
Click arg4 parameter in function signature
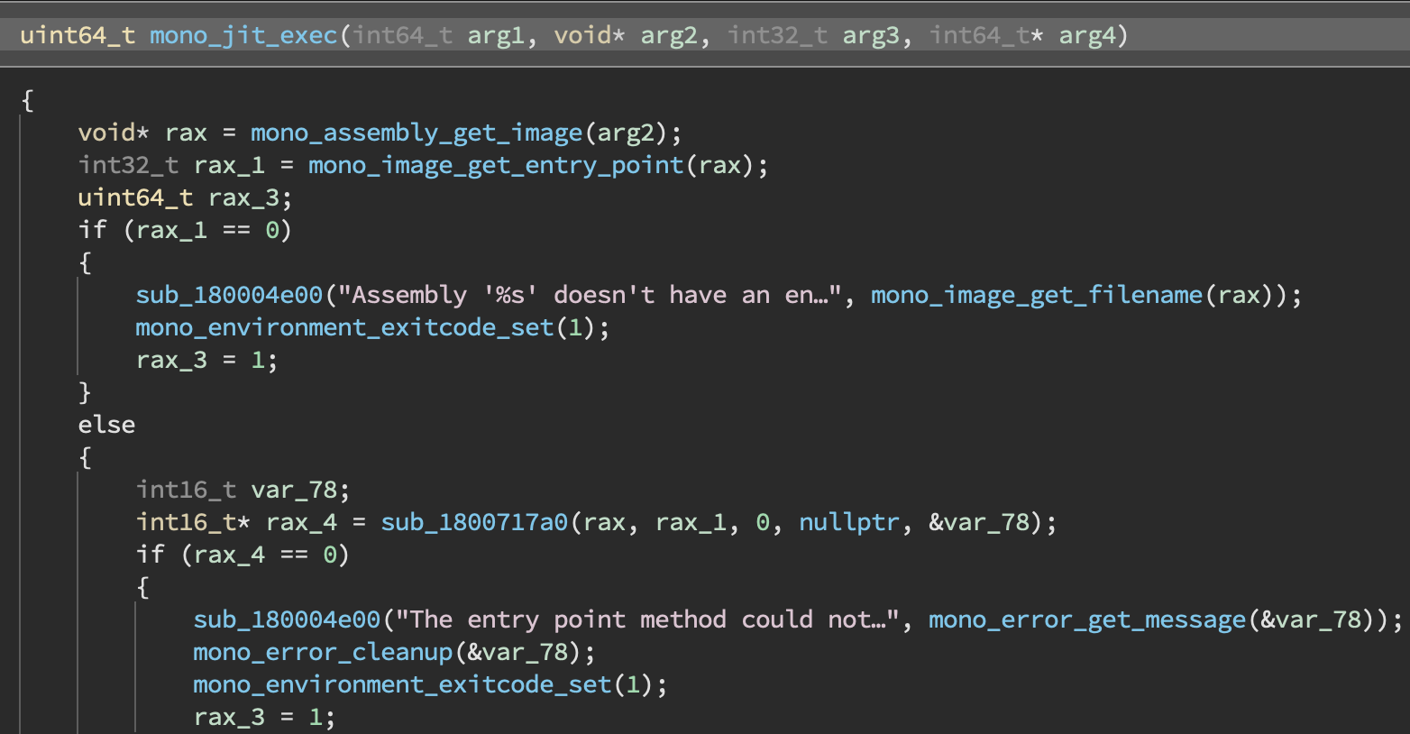1086,35
